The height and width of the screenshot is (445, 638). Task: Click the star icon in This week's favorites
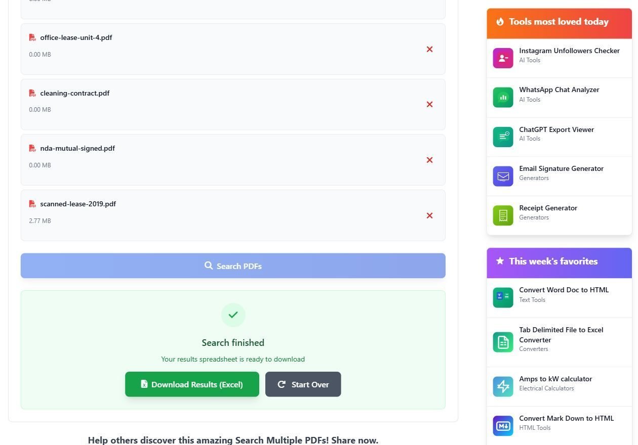[x=500, y=261]
